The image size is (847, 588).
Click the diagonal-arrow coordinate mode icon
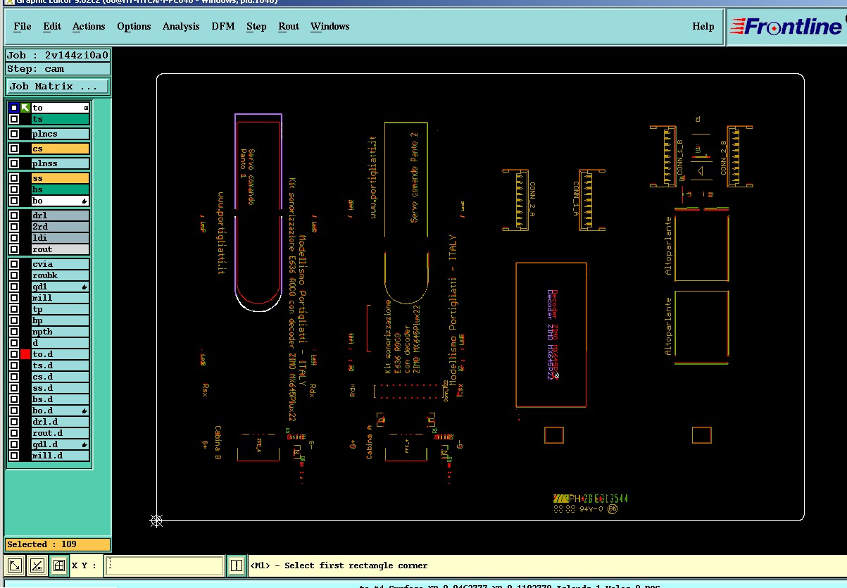point(15,565)
